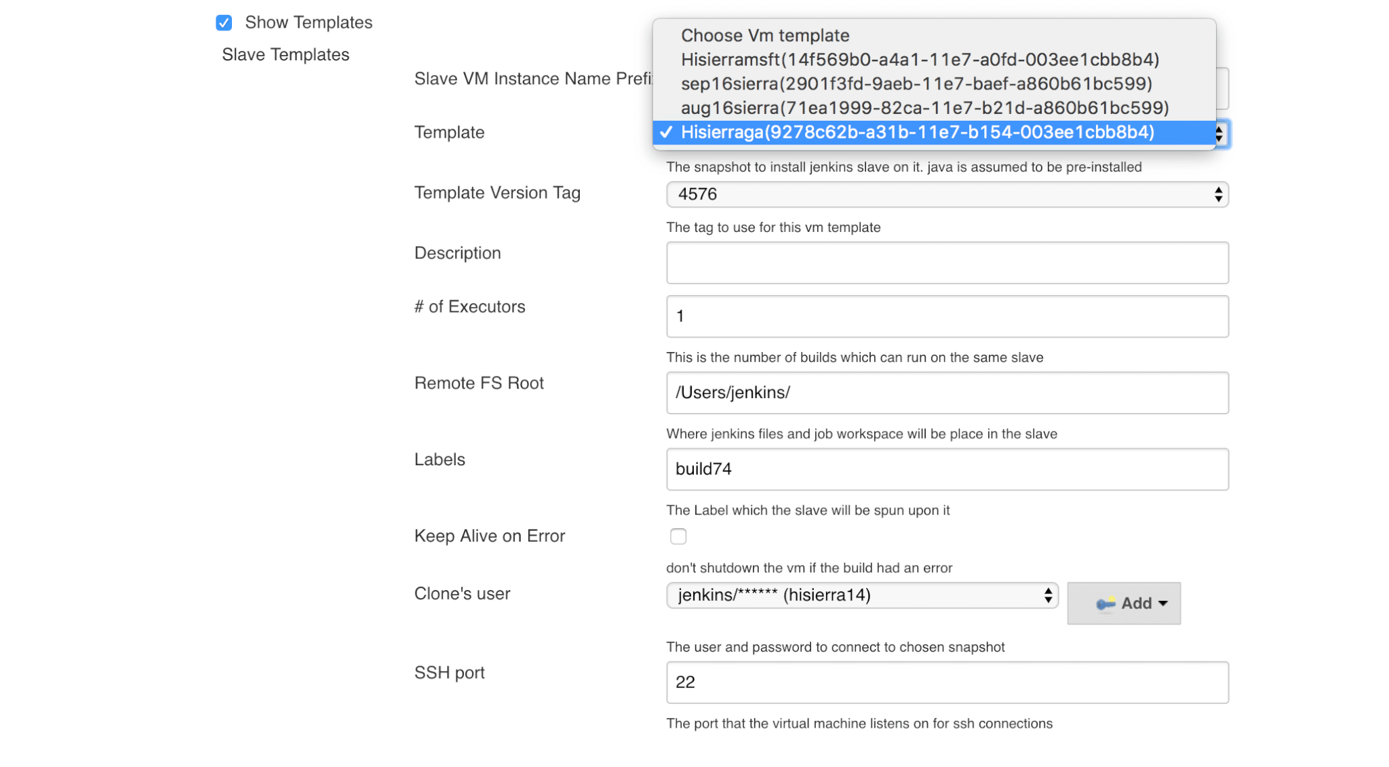Click the SSH key icon in Add button
The height and width of the screenshot is (767, 1389).
1104,604
